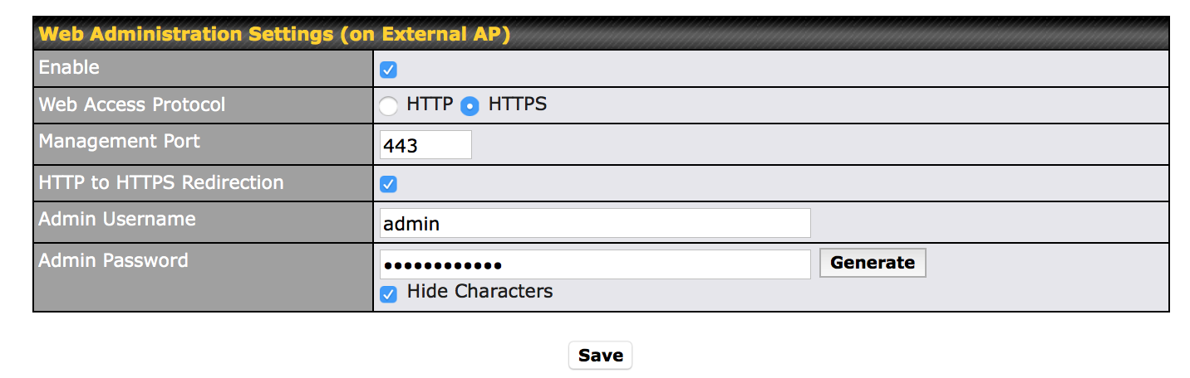The image size is (1190, 378).
Task: Click the "Hide Characters" text label
Action: (x=479, y=292)
